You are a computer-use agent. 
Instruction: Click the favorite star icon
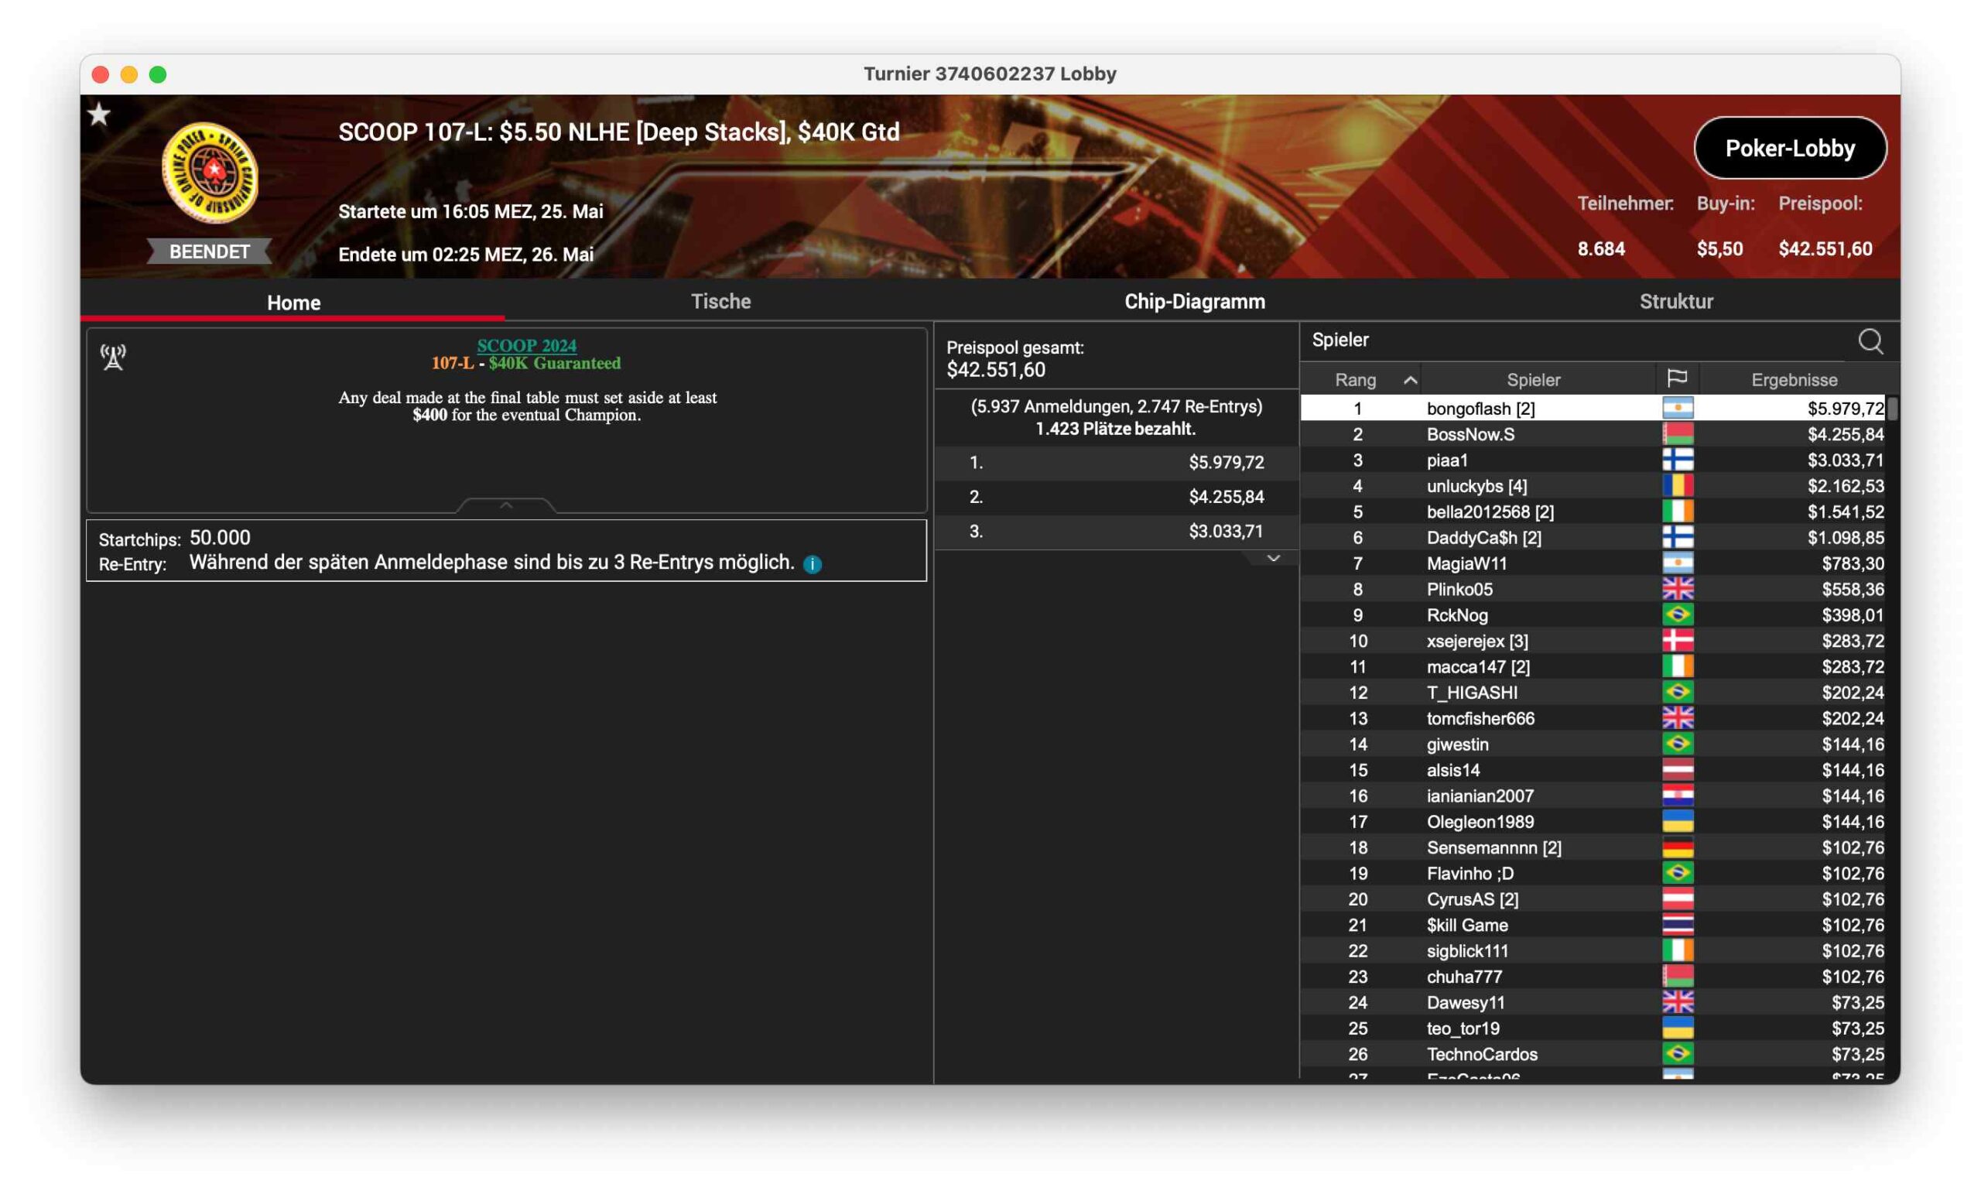(99, 115)
